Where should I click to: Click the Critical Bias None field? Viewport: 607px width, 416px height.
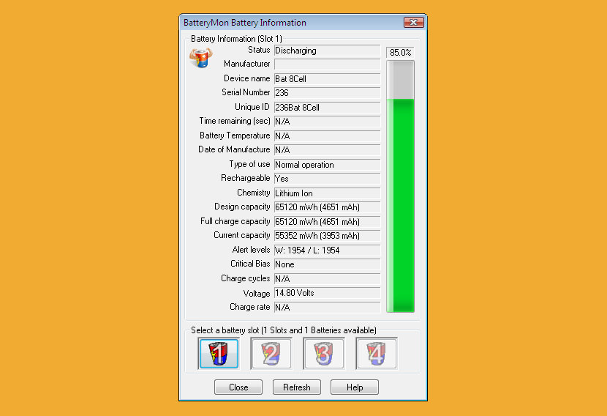(x=327, y=264)
